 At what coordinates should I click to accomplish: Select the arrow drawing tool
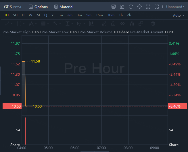(55, 24)
